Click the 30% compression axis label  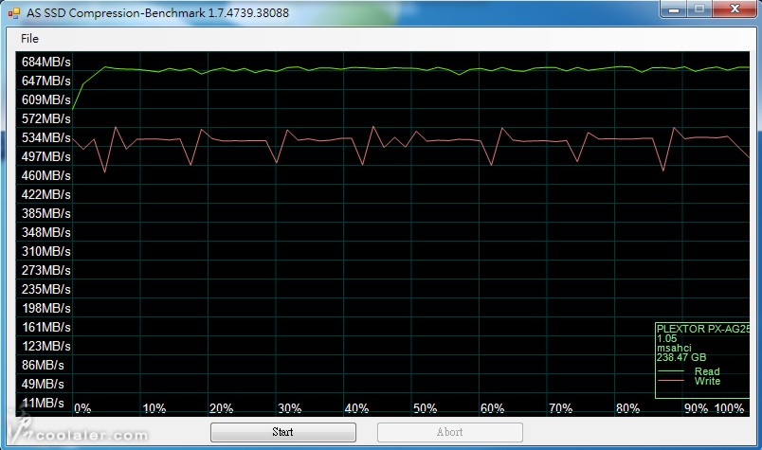(x=290, y=408)
